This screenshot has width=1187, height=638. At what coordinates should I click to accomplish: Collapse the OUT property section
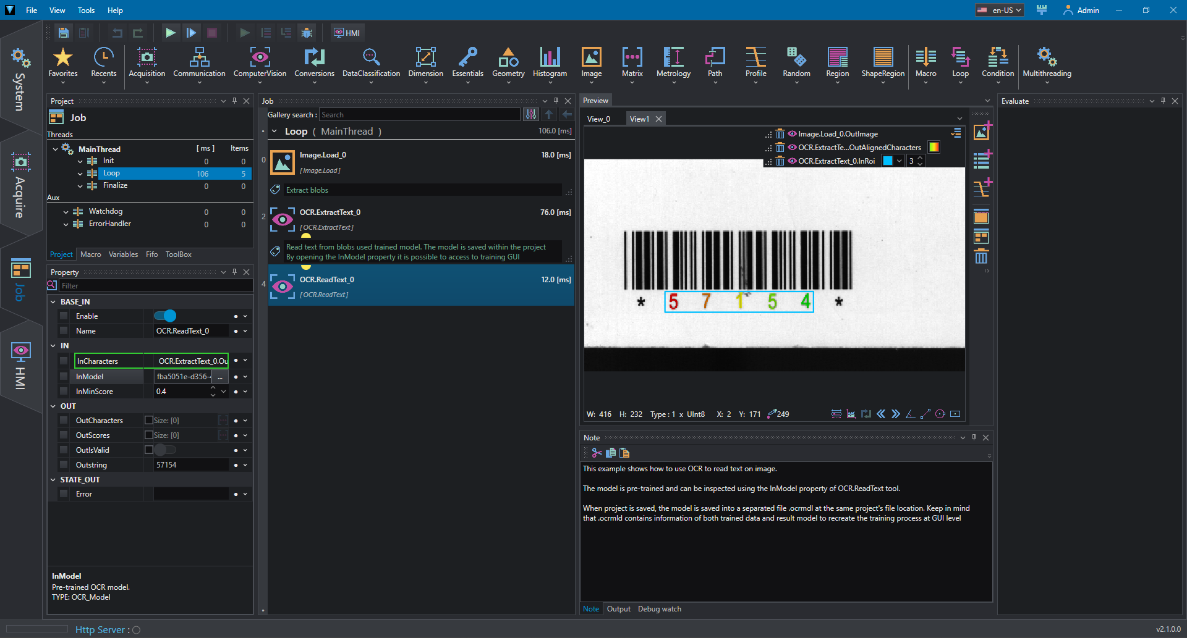click(53, 406)
